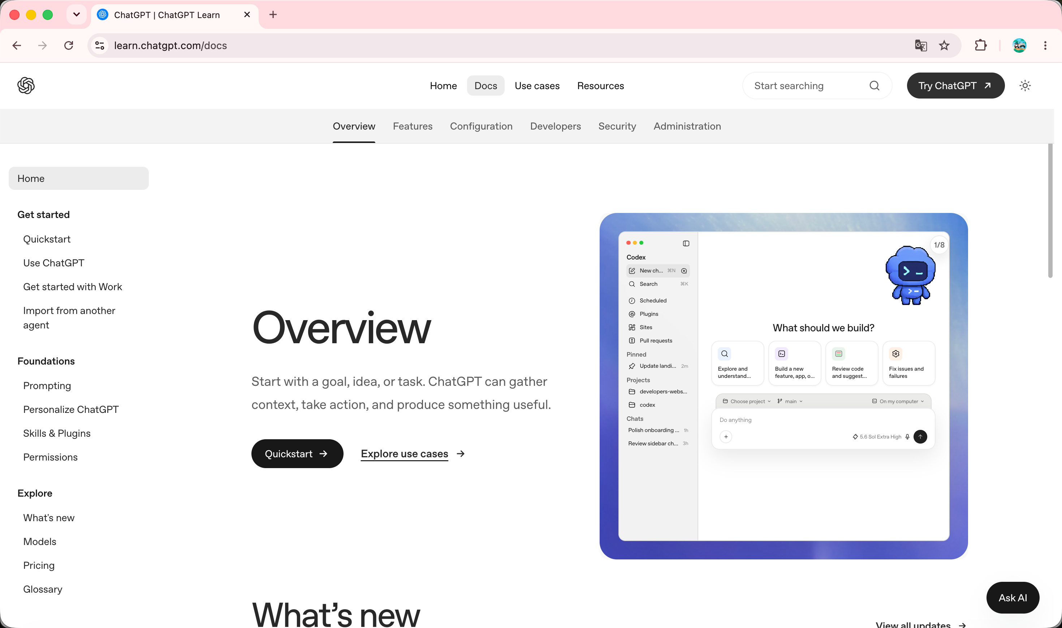Close the ChatGPT Learn tab
1062x628 pixels.
click(x=247, y=15)
